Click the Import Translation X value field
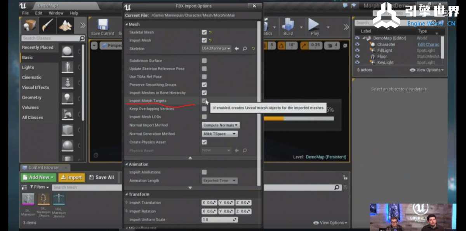 (209, 203)
